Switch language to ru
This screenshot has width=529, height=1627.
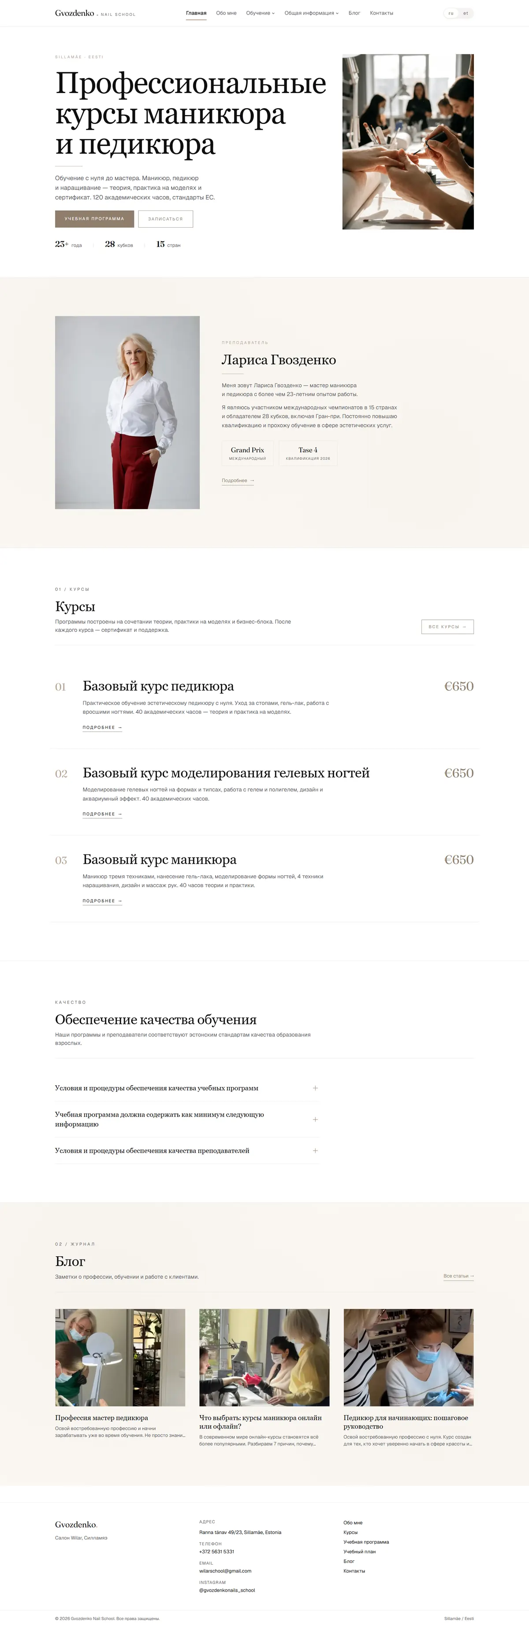pos(451,13)
